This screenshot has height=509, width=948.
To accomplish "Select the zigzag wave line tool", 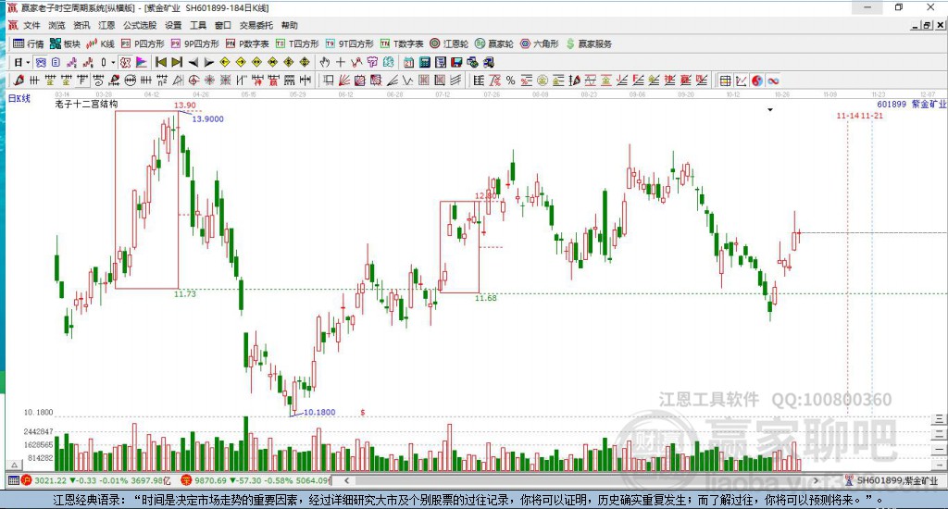I will [407, 81].
